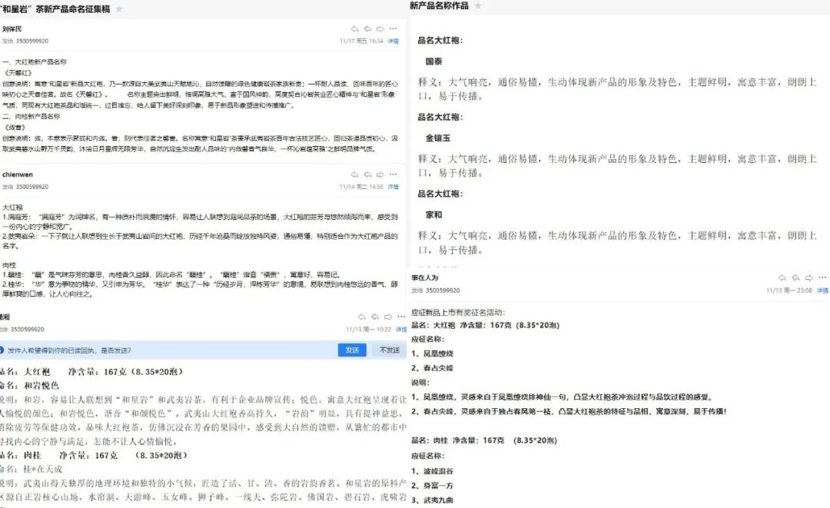This screenshot has width=830, height=508.
Task: Click the 11/13 周一 23:08 timestamp
Action: [x=789, y=291]
